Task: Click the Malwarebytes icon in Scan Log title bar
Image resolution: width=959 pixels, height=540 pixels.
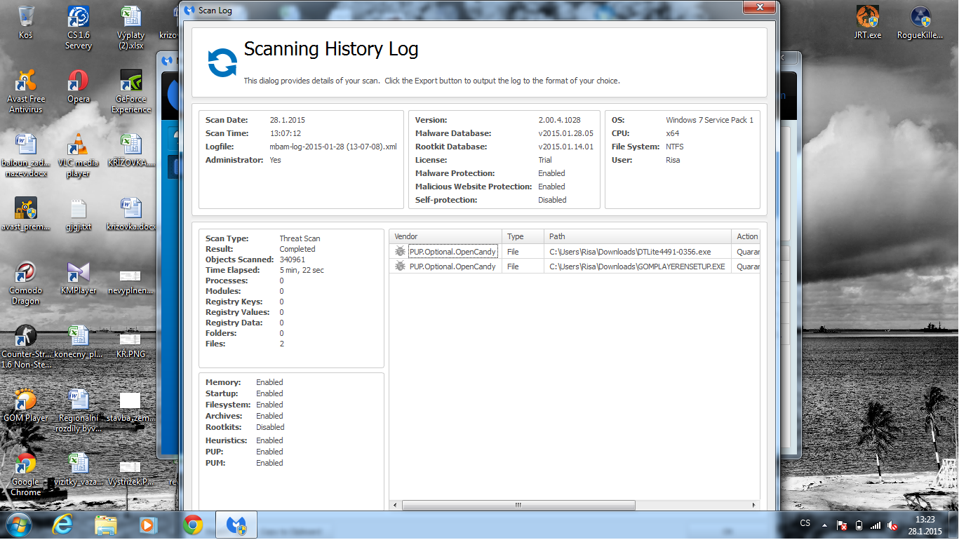Action: click(x=189, y=11)
